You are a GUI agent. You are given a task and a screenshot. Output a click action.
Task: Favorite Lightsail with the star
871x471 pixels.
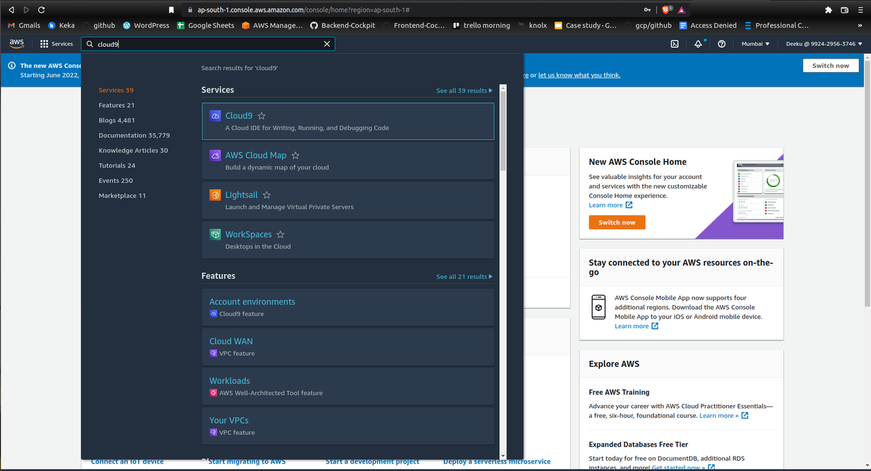[x=267, y=195]
